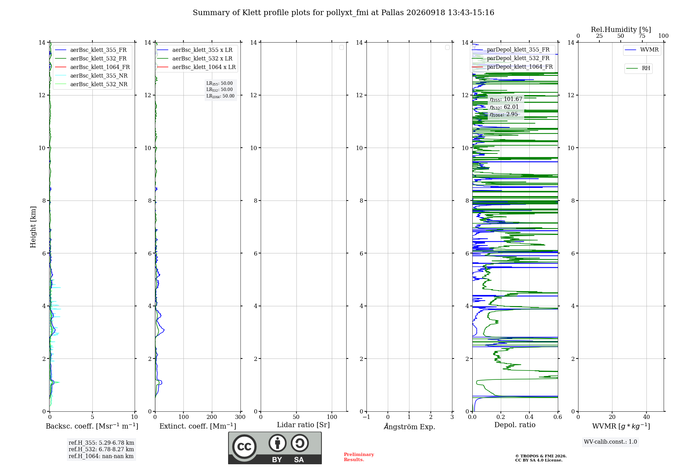Viewport: 687px width, 467px height.
Task: Click the LR355: 50.00 annotation
Action: (219, 83)
